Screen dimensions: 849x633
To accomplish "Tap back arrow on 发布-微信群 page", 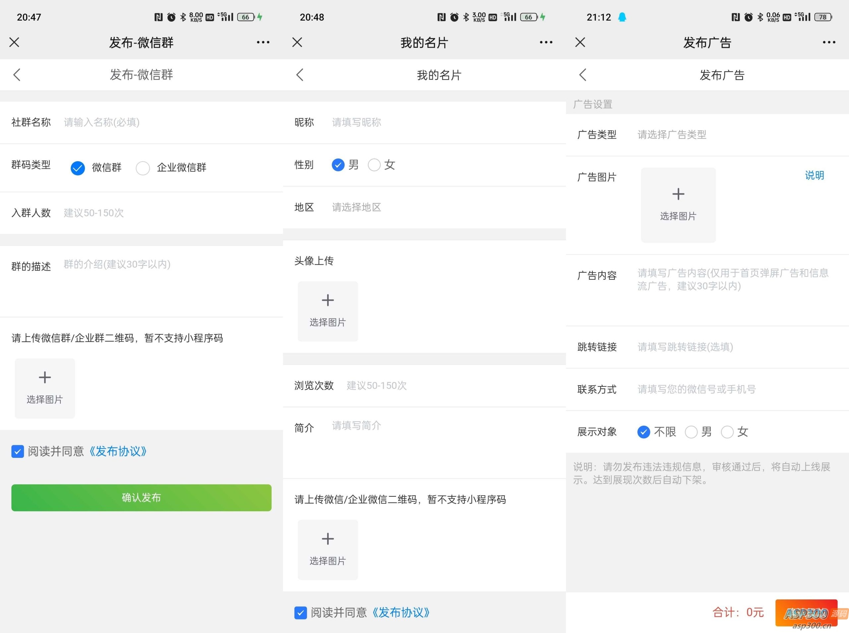I will point(17,75).
